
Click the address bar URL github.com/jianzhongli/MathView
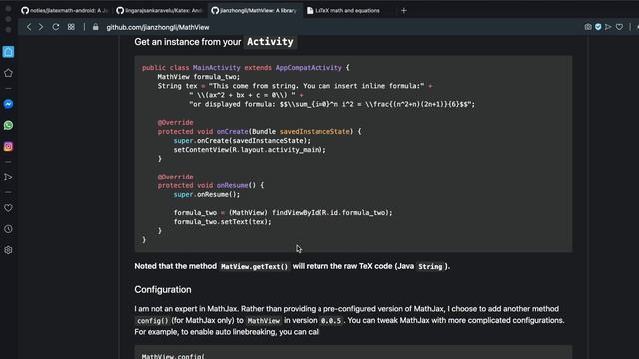click(x=158, y=27)
